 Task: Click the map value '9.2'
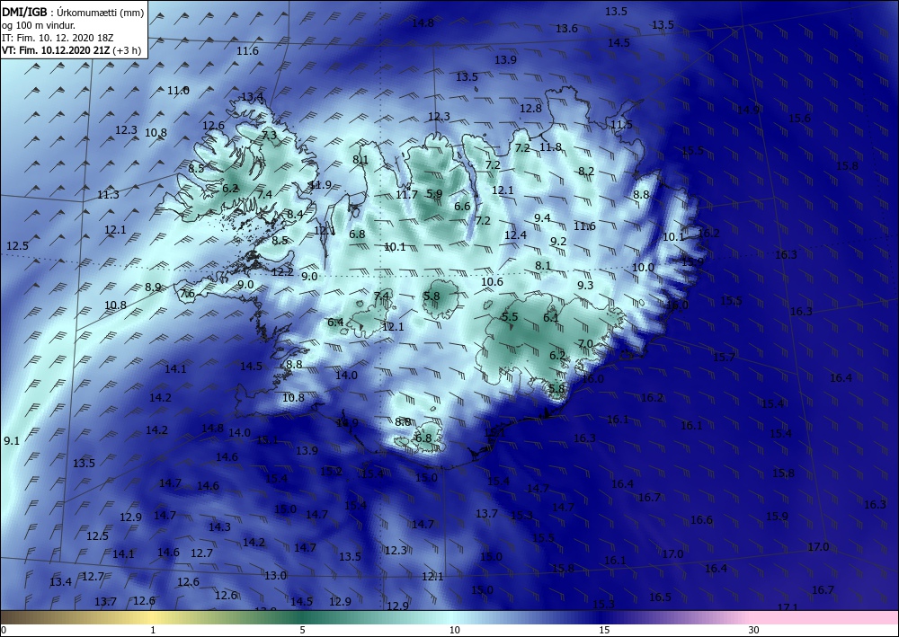[x=558, y=241]
